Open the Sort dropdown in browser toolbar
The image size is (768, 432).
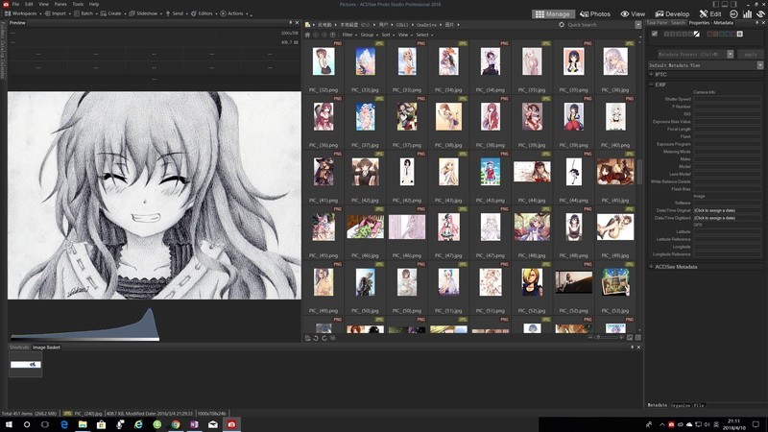pyautogui.click(x=386, y=35)
